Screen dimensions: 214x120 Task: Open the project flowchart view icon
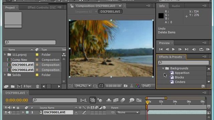pyautogui.click(x=64, y=55)
